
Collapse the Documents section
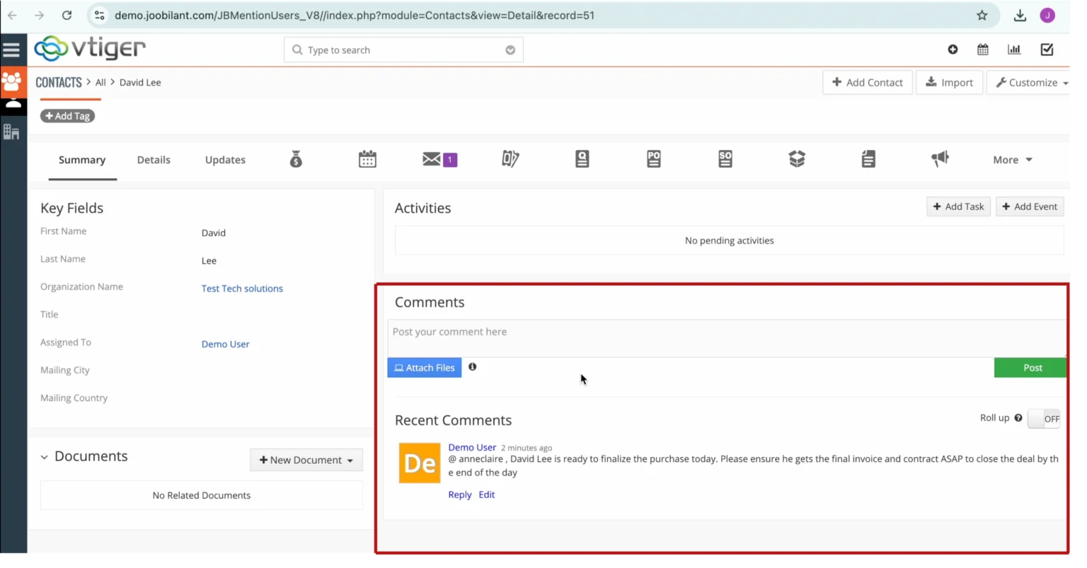click(x=44, y=456)
